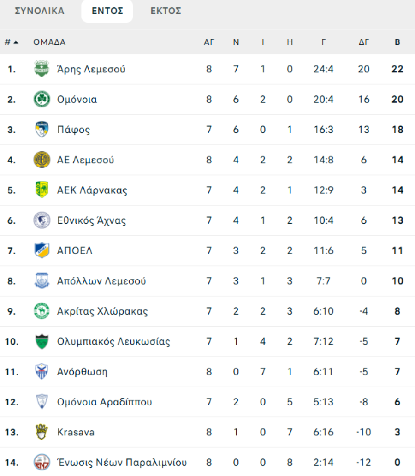The height and width of the screenshot is (476, 415).
Task: Click the Ανόρθωση team crest
Action: (41, 372)
